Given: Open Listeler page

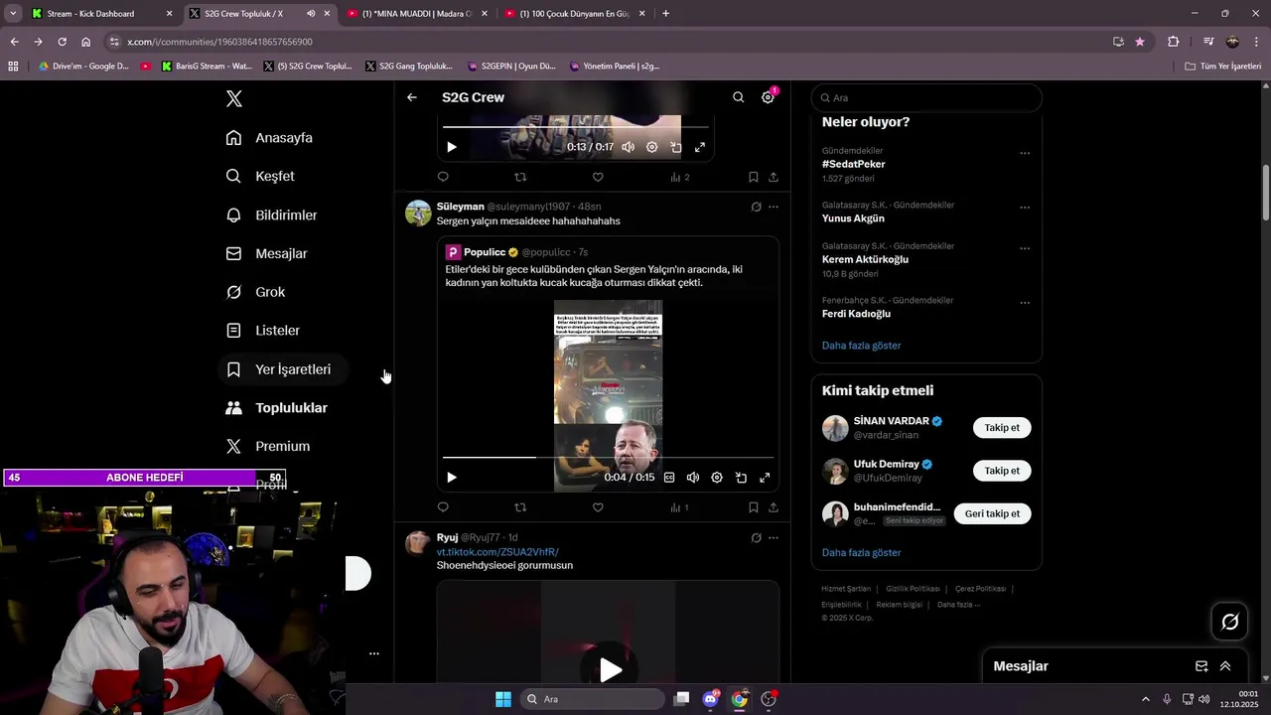Looking at the screenshot, I should 262,331.
